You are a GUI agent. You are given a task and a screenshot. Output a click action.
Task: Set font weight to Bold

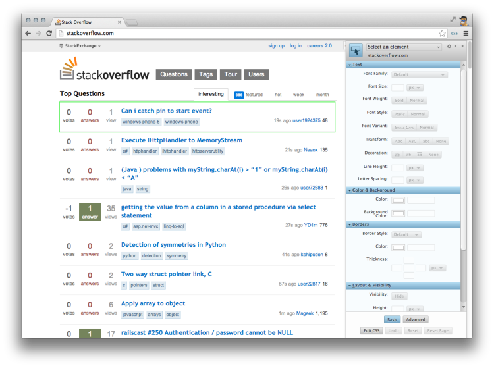(x=399, y=101)
